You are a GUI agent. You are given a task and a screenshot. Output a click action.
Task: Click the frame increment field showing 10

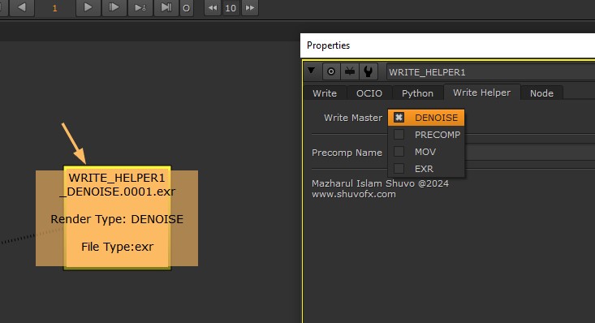[x=231, y=8]
